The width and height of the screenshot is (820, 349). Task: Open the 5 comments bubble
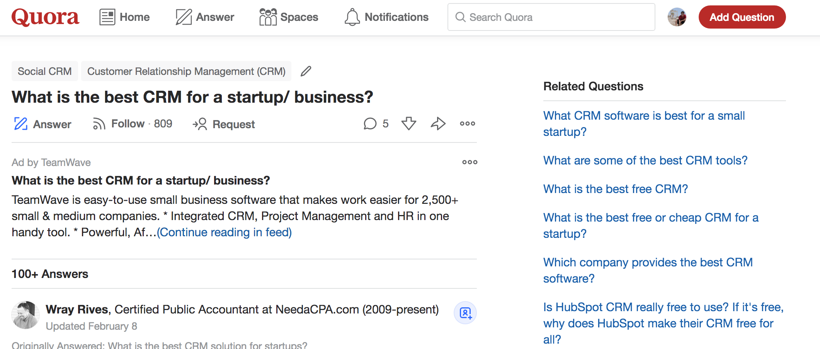[376, 124]
